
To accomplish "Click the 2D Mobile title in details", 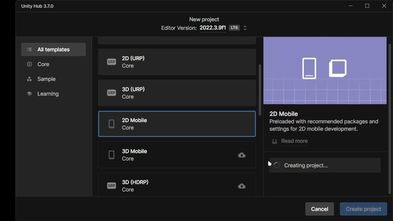I will point(284,114).
